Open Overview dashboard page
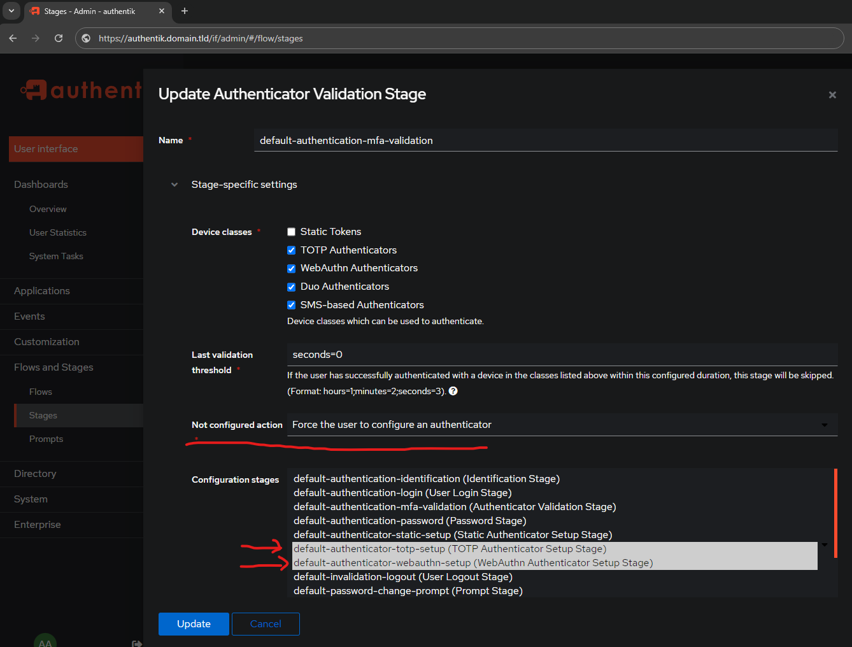The height and width of the screenshot is (647, 852). [x=48, y=209]
